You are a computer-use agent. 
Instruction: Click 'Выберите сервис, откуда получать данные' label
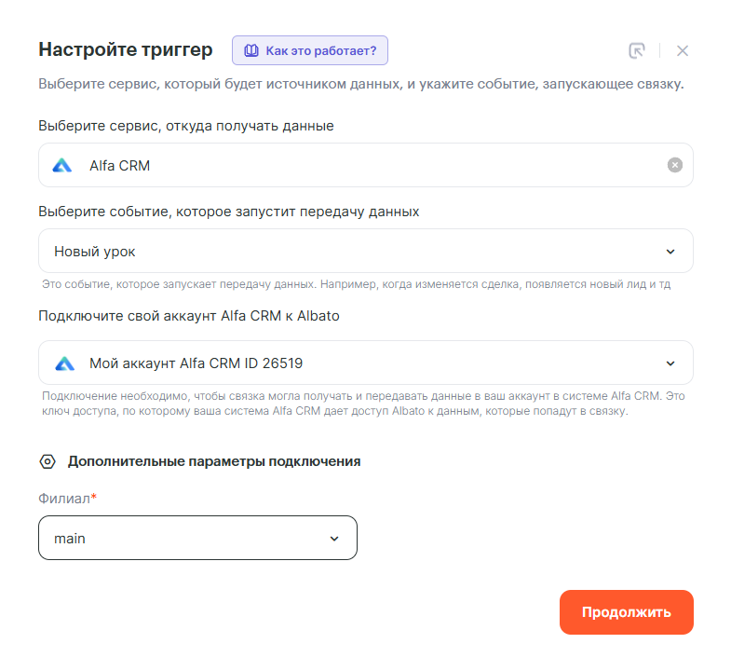[185, 126]
